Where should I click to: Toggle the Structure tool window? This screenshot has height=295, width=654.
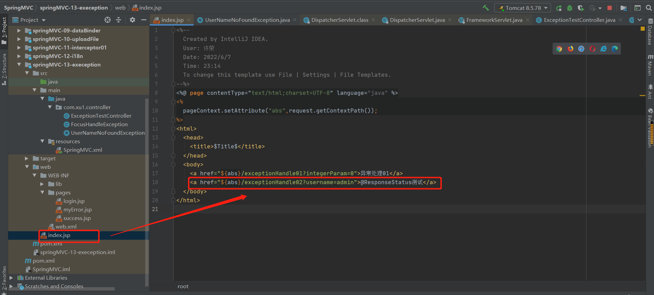(4, 69)
